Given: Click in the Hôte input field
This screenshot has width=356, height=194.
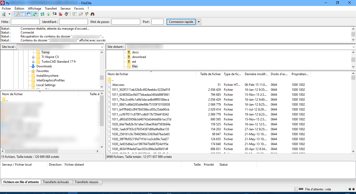Looking at the screenshot, I should [x=25, y=22].
